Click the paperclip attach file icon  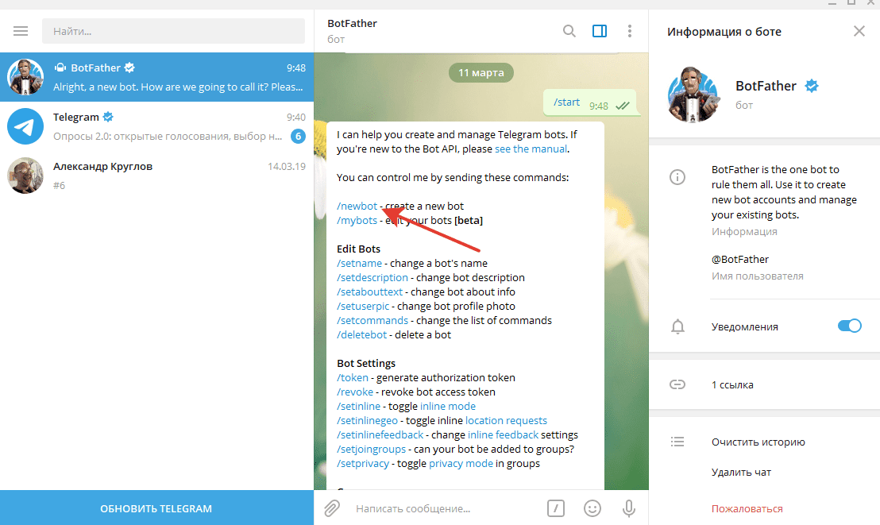pyautogui.click(x=332, y=508)
